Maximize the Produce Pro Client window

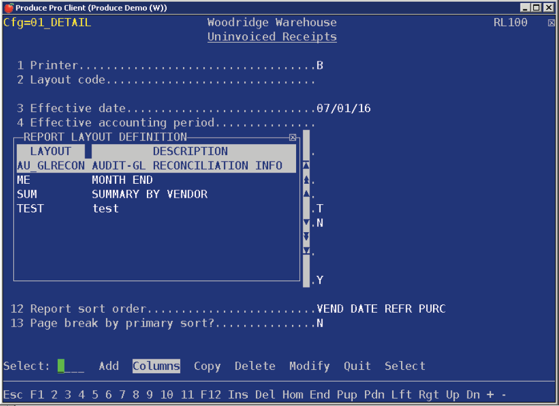[536, 8]
